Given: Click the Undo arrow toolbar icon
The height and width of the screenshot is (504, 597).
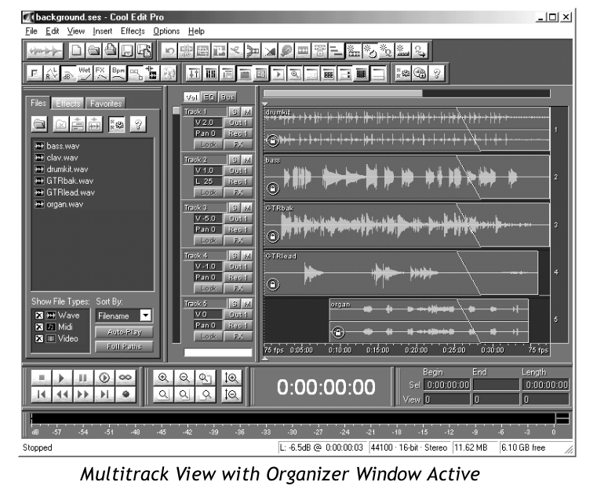Looking at the screenshot, I should click(169, 51).
